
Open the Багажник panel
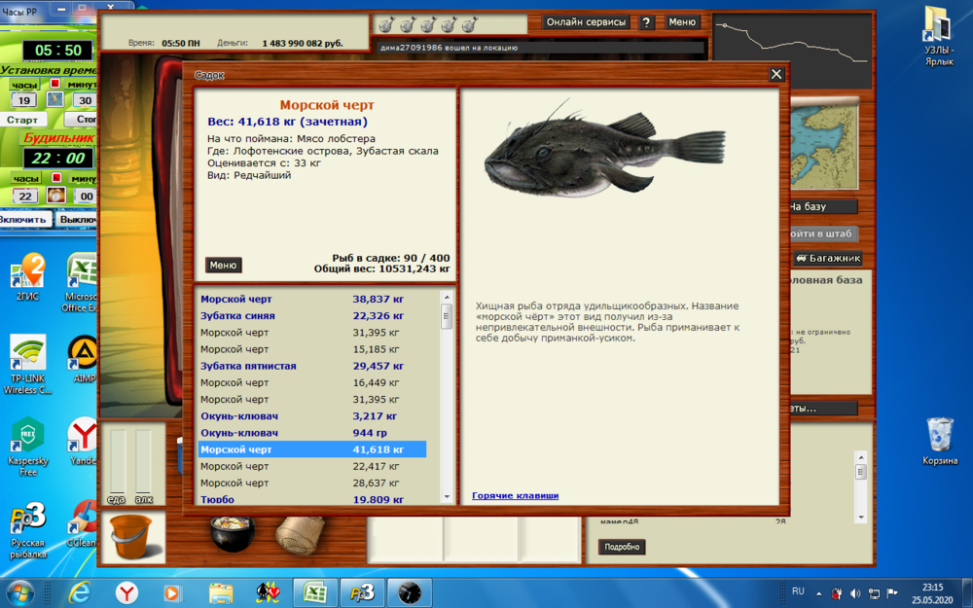coord(826,258)
